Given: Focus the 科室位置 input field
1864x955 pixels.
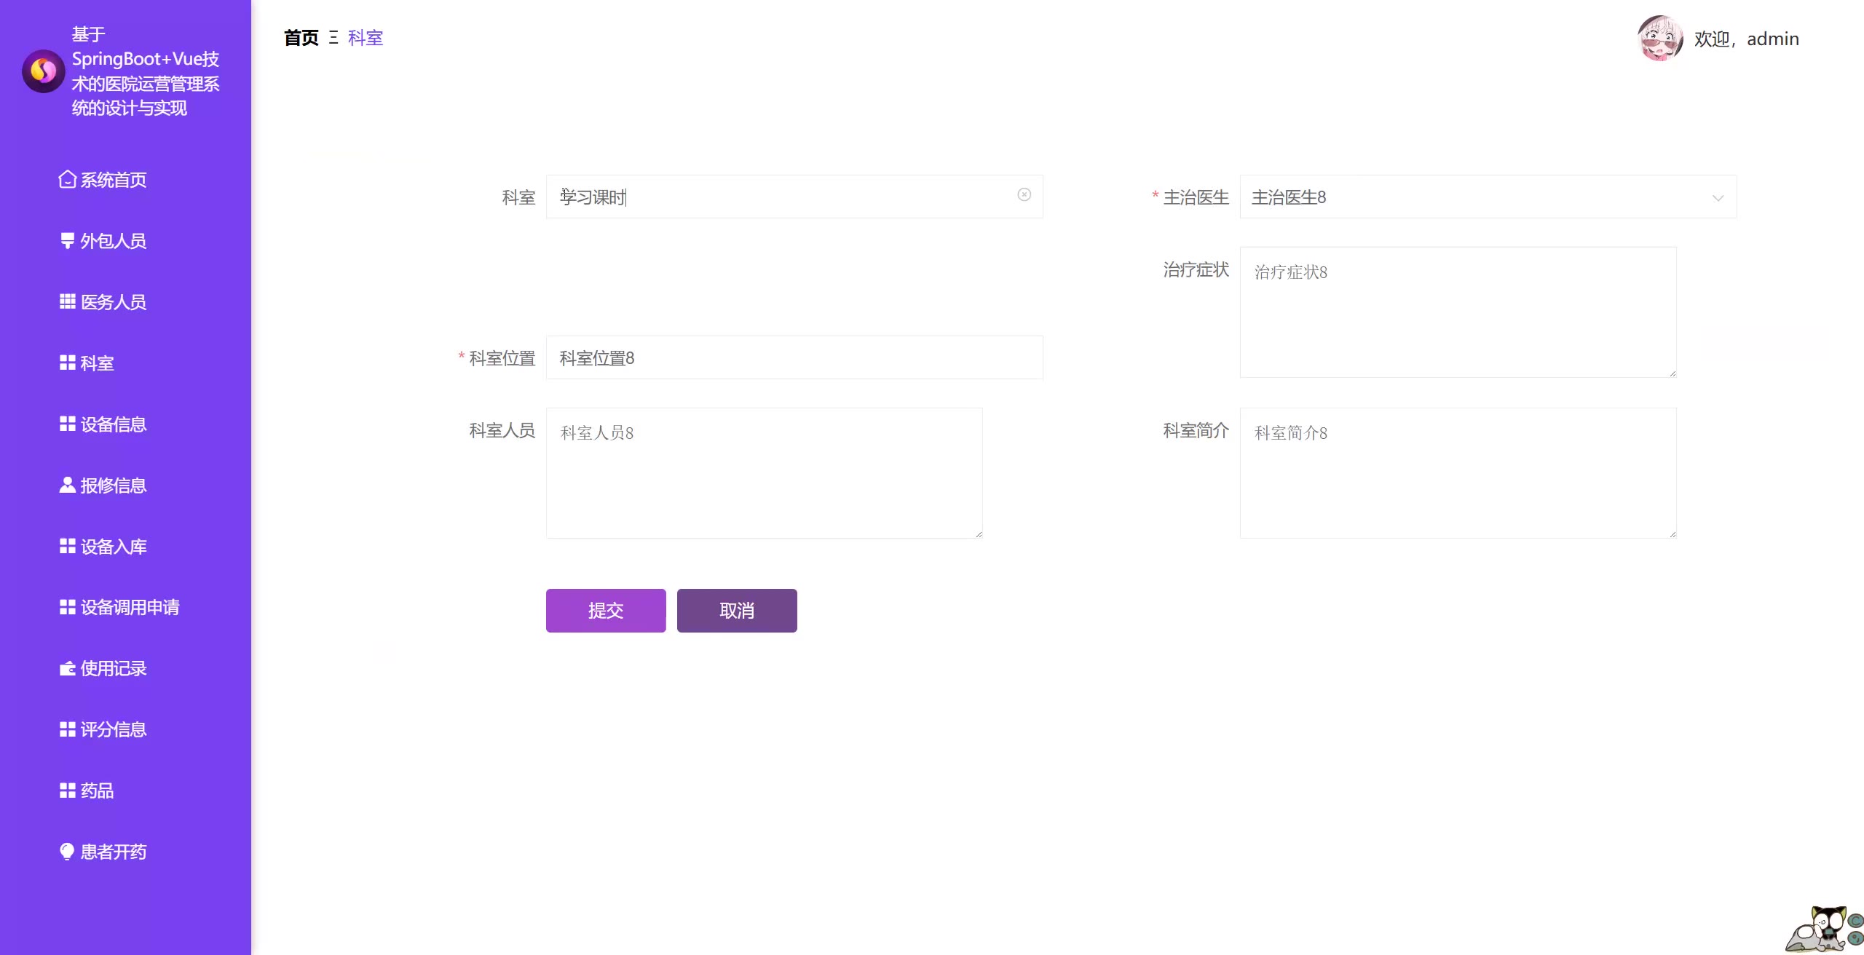Looking at the screenshot, I should coord(794,357).
